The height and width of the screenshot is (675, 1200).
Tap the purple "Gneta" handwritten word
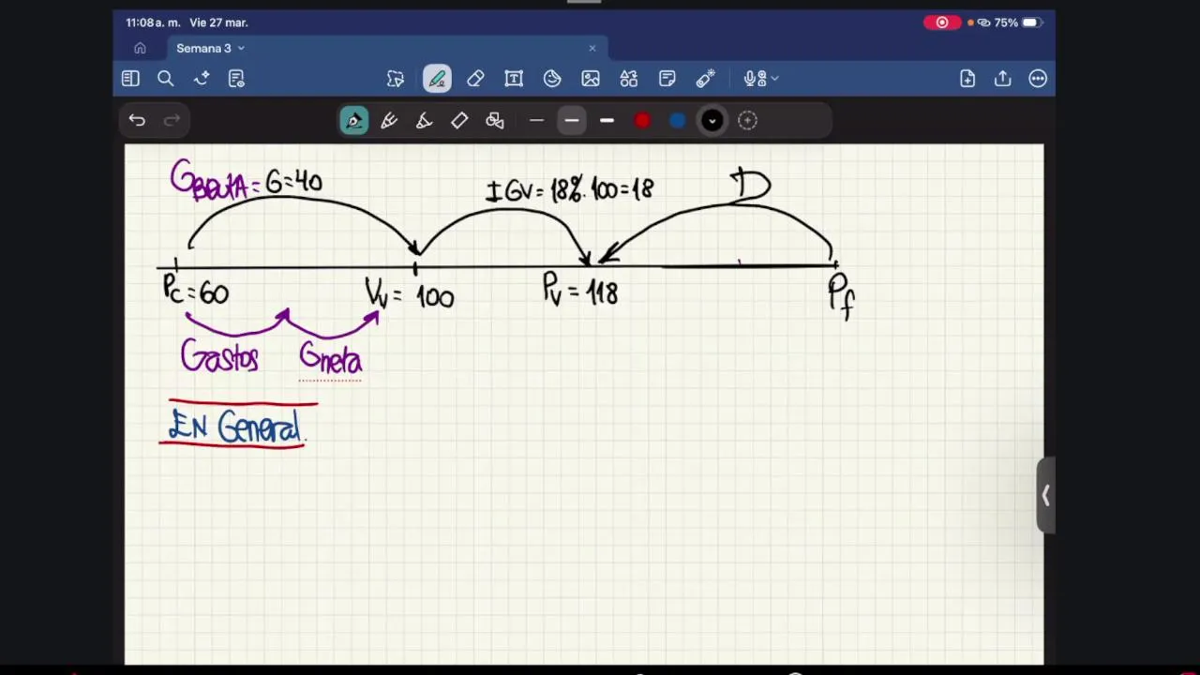(331, 358)
